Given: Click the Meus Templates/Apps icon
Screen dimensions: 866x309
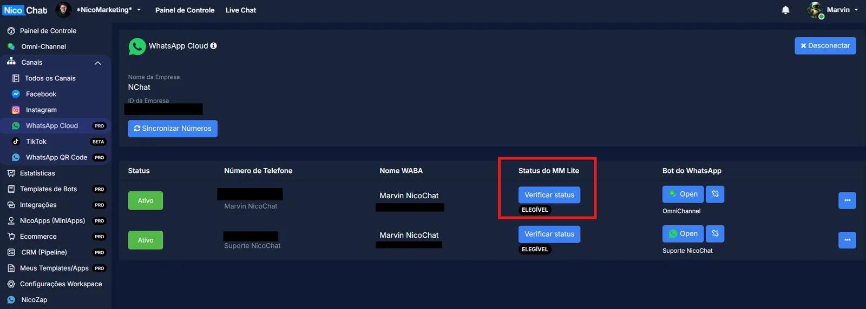Looking at the screenshot, I should point(11,268).
